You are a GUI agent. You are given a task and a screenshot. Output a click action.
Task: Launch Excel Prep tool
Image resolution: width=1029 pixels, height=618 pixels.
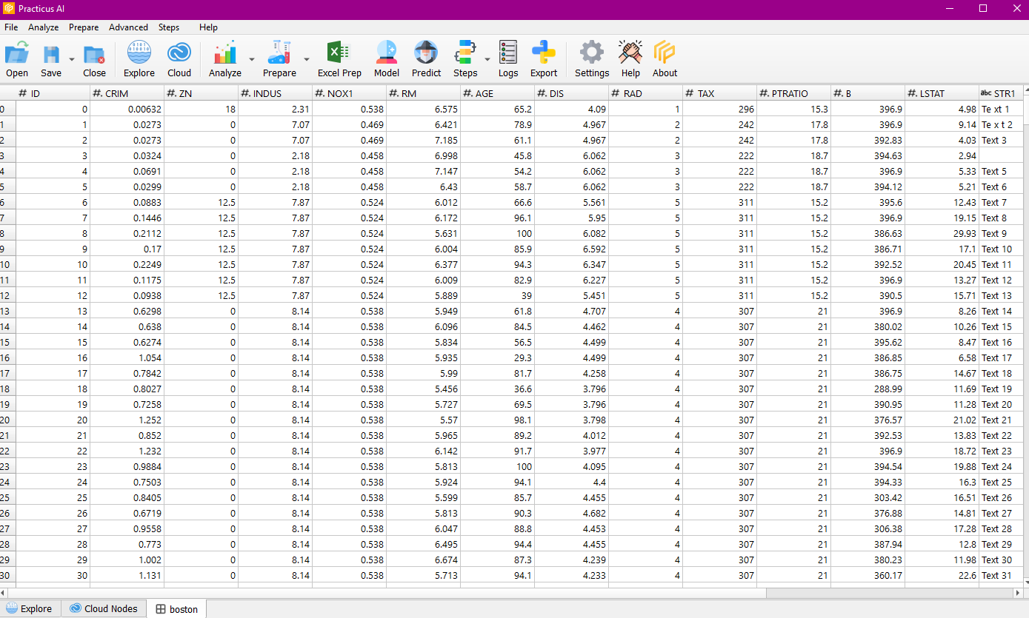tap(339, 54)
